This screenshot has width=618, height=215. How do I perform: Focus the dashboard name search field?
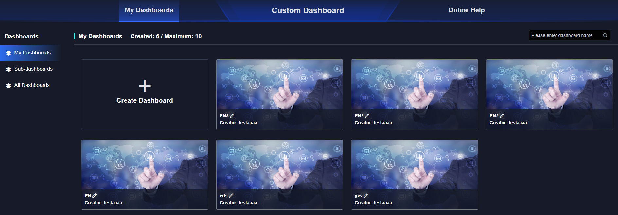pos(566,35)
